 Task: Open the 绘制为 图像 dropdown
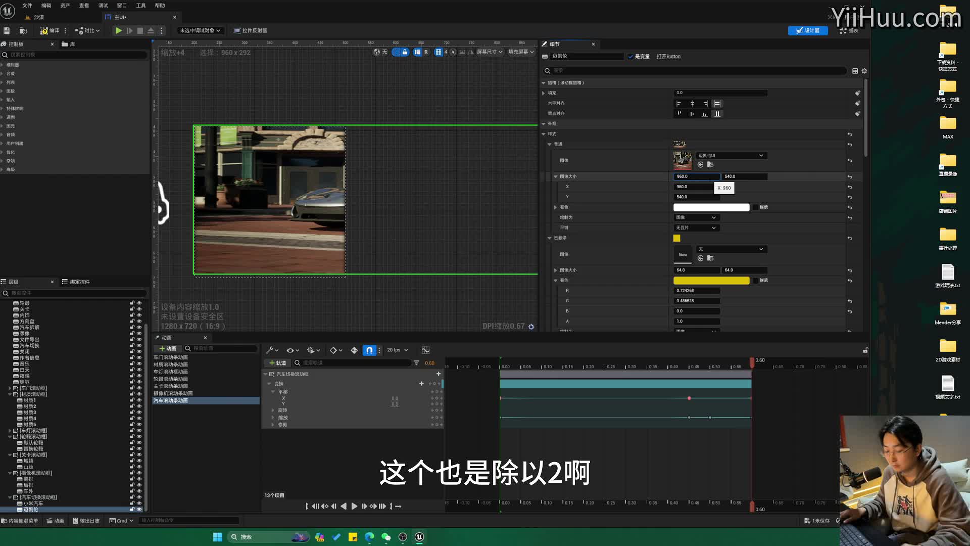click(x=696, y=217)
